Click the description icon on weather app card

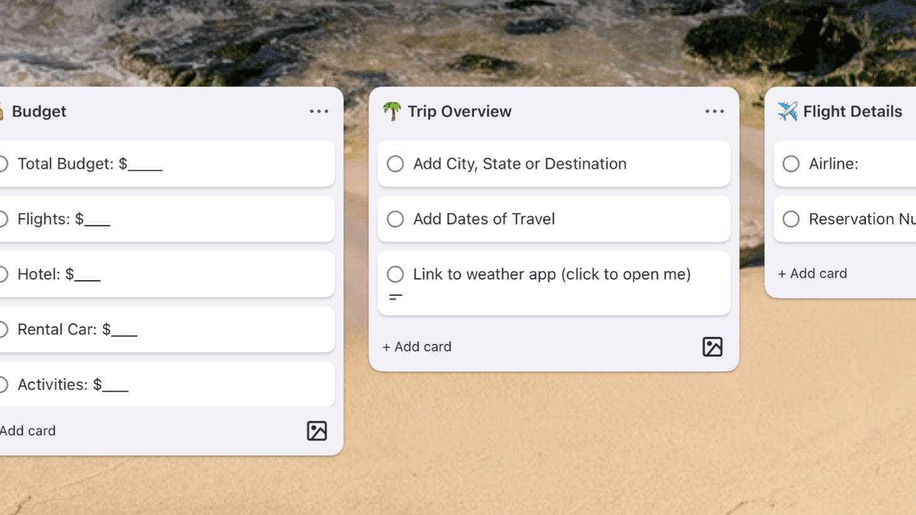pyautogui.click(x=395, y=297)
